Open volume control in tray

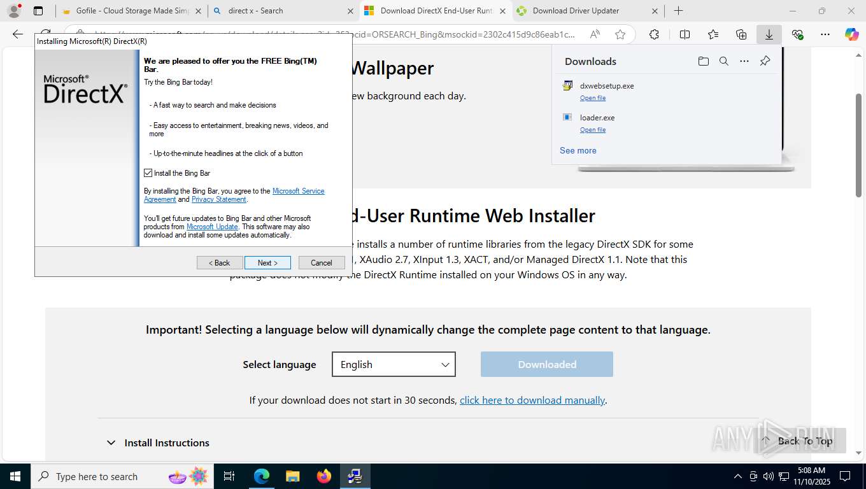768,476
